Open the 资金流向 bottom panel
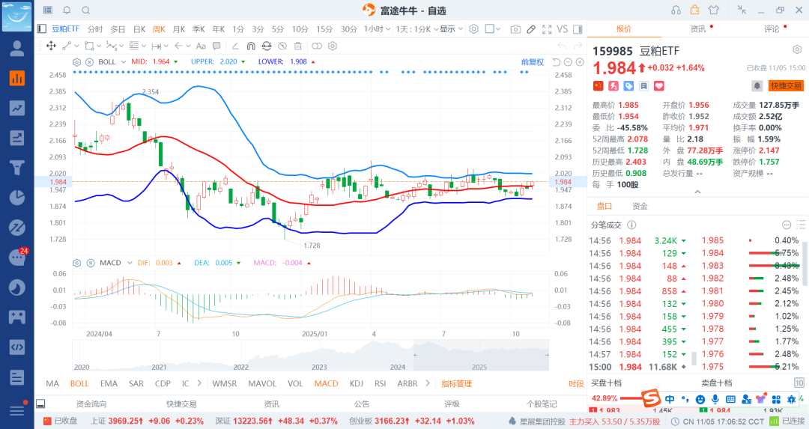Image resolution: width=809 pixels, height=429 pixels. [91, 404]
